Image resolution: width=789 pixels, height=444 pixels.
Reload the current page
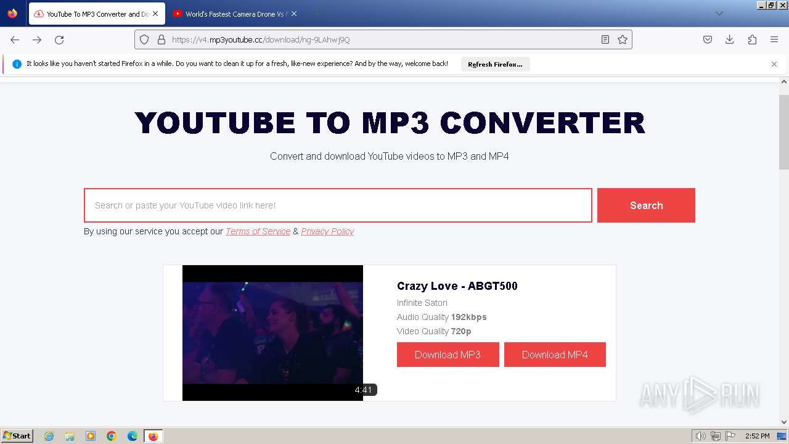tap(59, 39)
